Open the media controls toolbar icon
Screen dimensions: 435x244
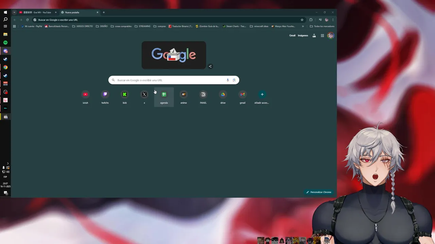point(320,20)
